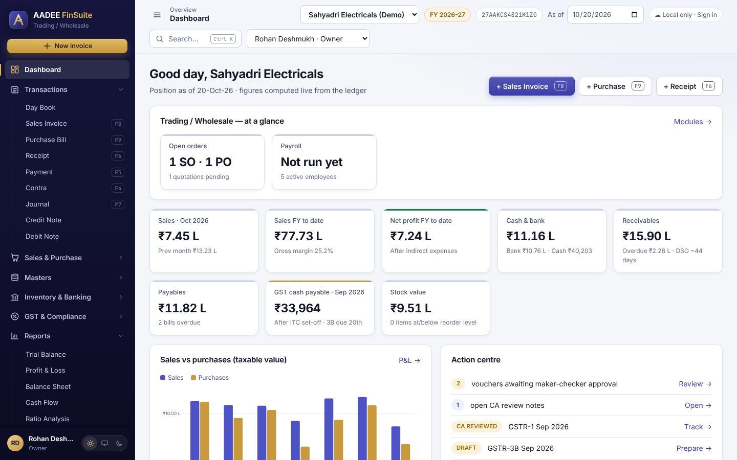
Task: Collapse the Reports section chevron
Action: tap(121, 336)
